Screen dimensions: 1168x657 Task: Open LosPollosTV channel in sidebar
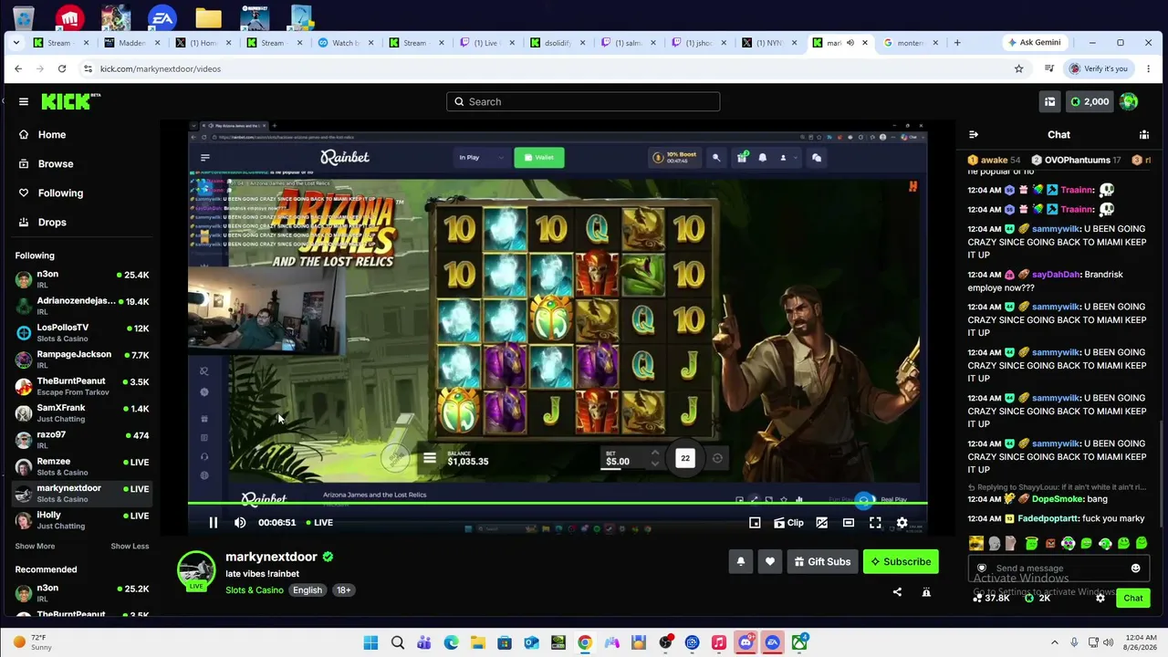coord(81,332)
